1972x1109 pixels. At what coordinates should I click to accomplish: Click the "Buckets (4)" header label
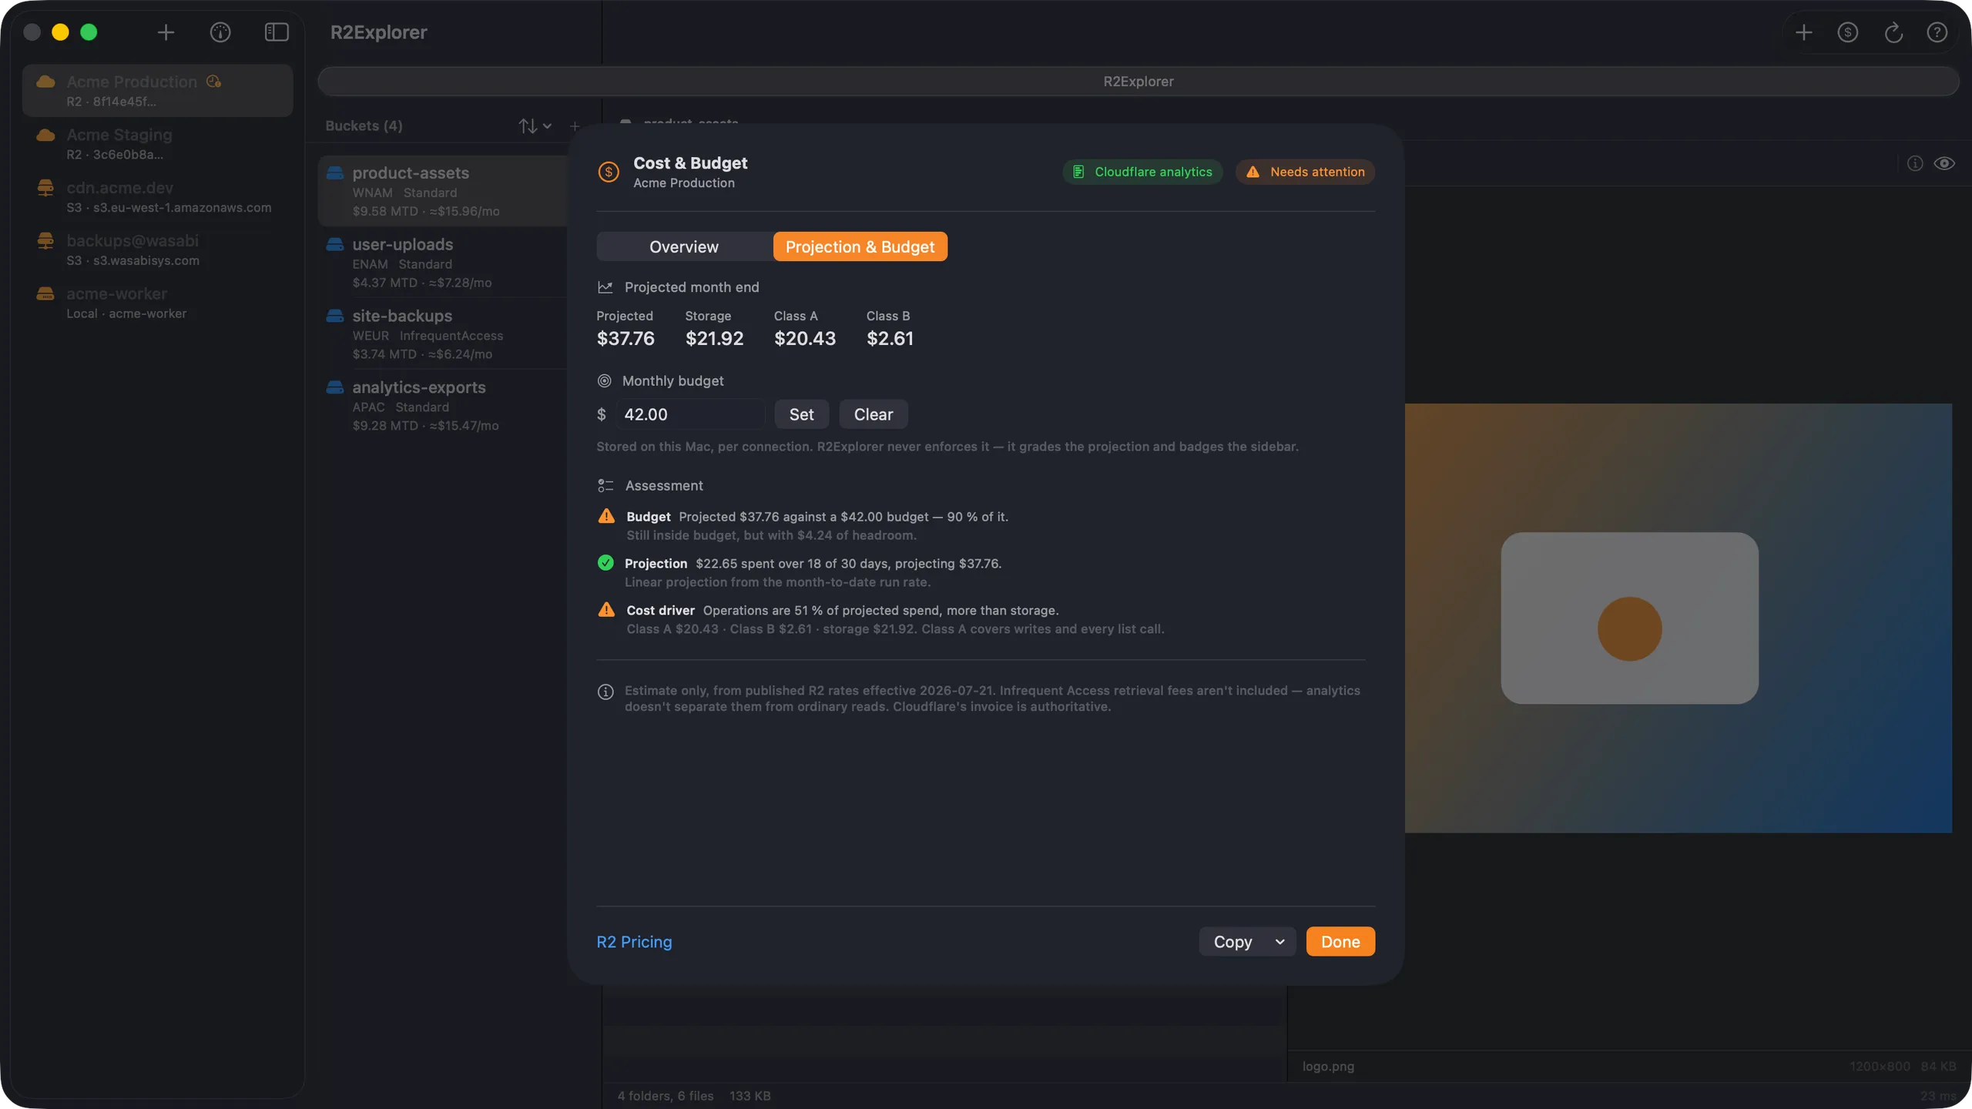(364, 126)
